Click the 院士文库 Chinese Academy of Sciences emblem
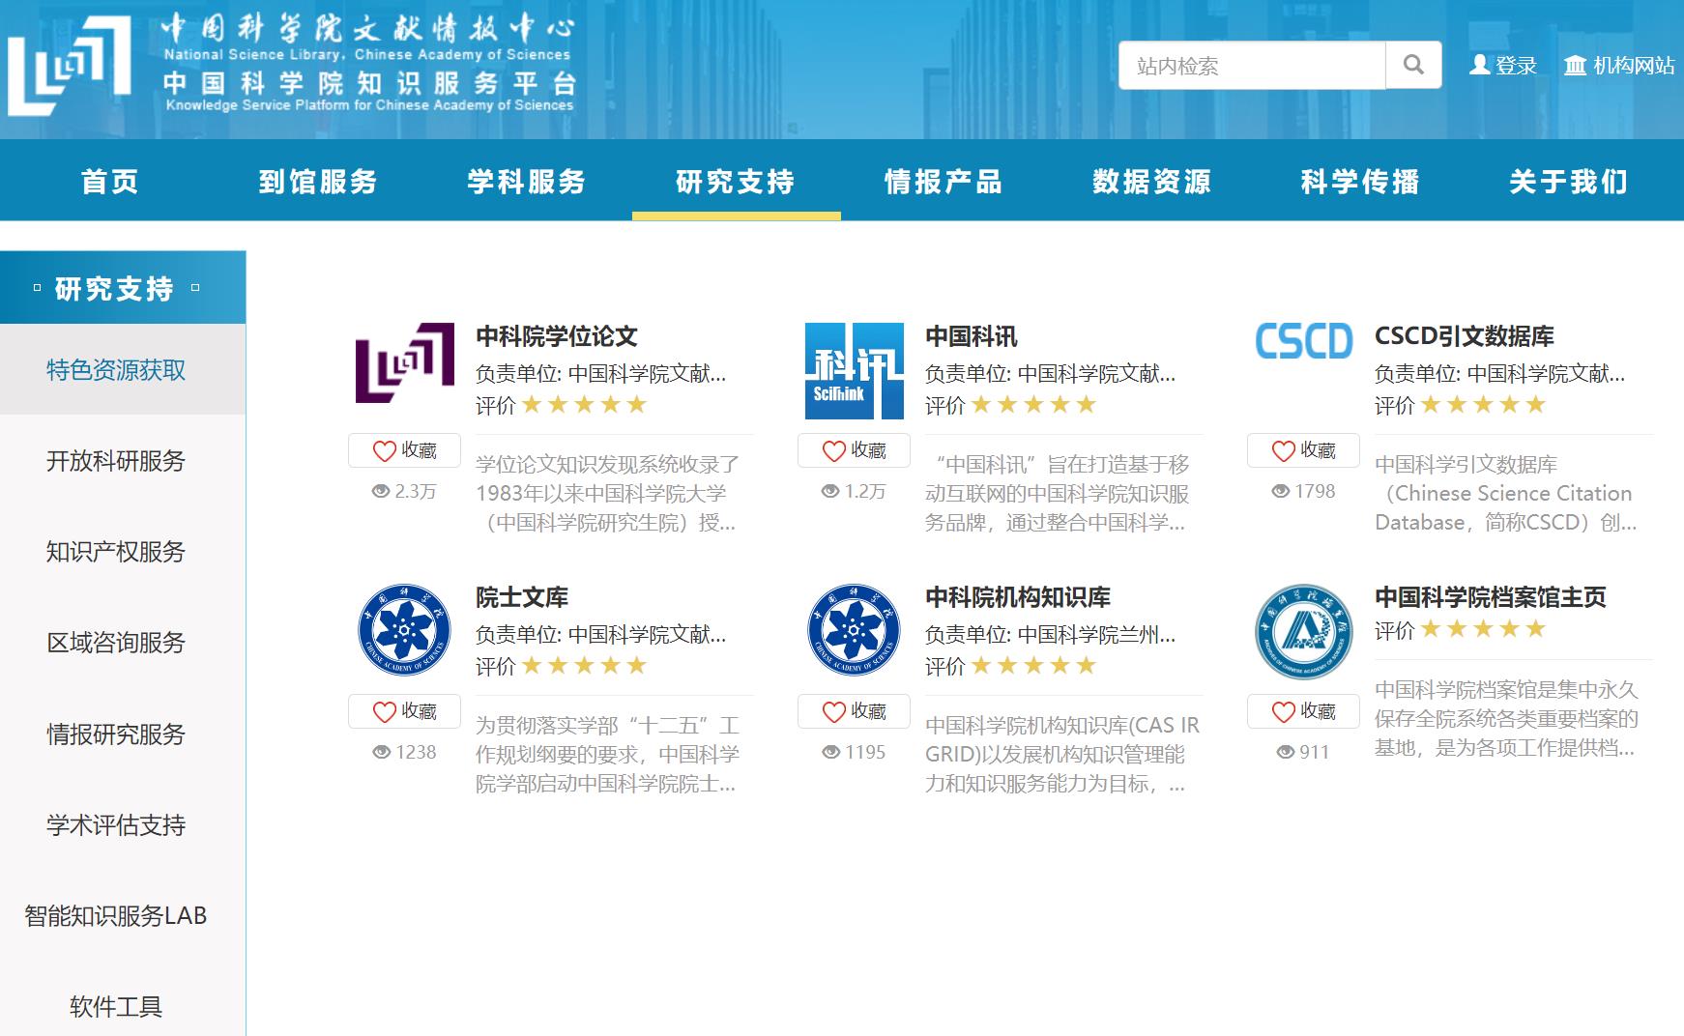The width and height of the screenshot is (1684, 1036). click(x=404, y=628)
